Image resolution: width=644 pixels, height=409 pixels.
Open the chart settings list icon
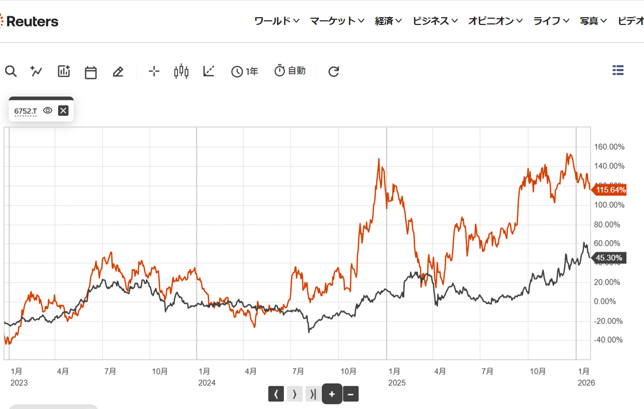point(618,70)
